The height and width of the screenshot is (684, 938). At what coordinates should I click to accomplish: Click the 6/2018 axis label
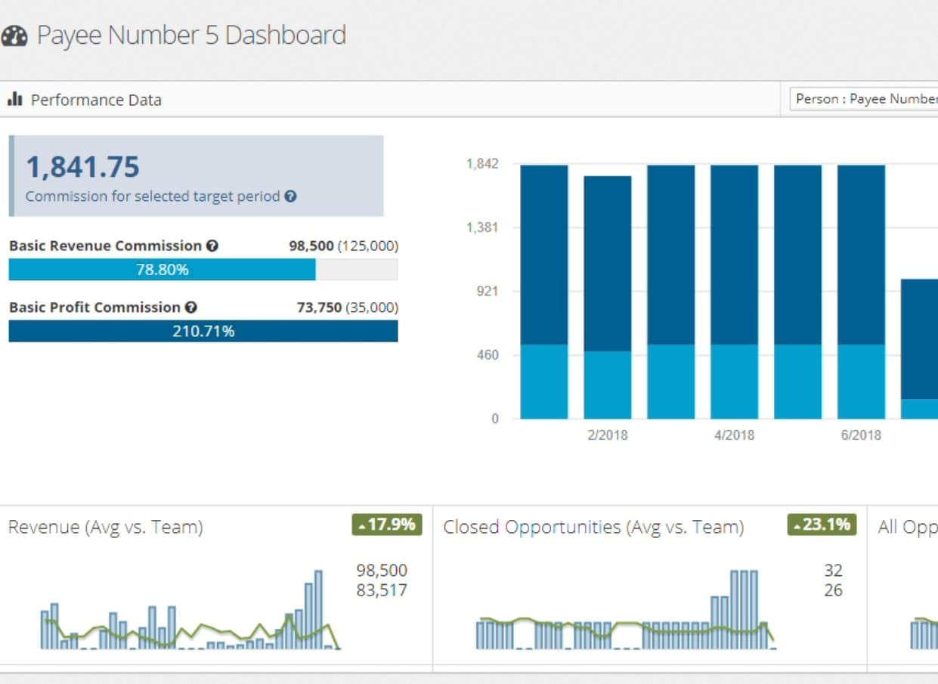click(x=862, y=435)
